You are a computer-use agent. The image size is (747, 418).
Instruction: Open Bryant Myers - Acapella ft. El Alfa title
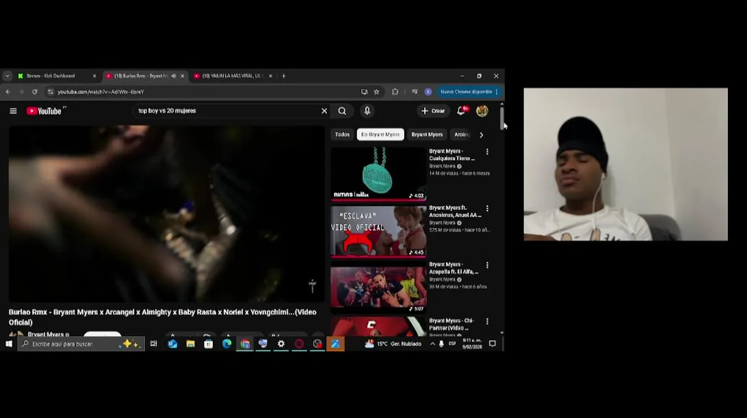pos(454,268)
